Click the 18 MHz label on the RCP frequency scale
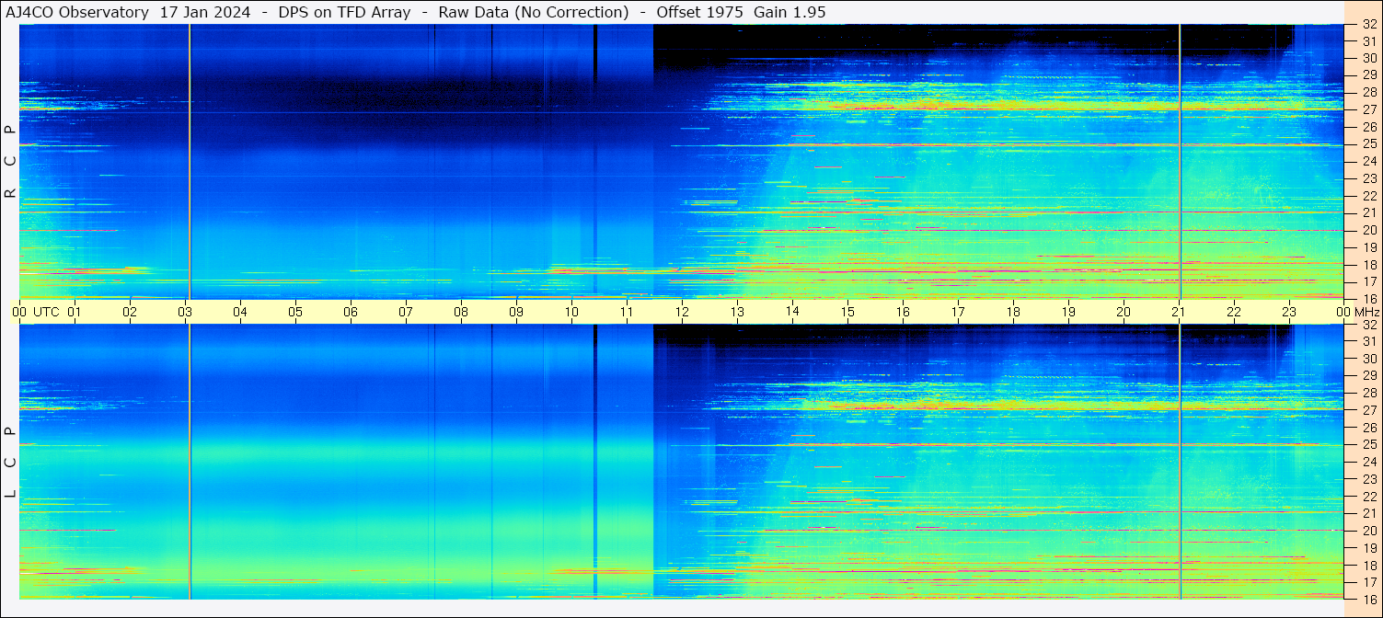Viewport: 1383px width, 618px height. point(1369,265)
